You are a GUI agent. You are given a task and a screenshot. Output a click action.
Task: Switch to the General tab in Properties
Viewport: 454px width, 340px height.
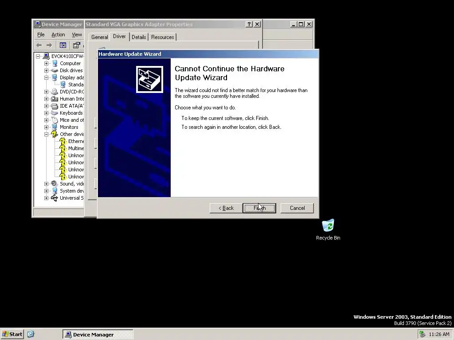click(x=100, y=37)
